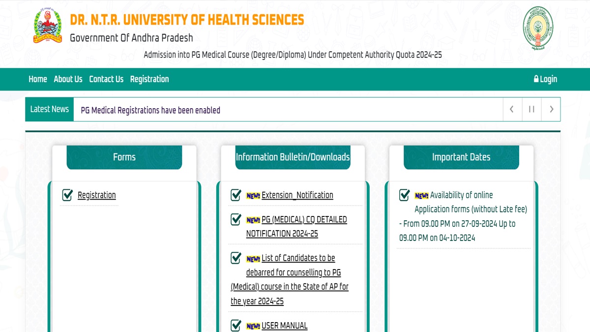
Task: Click the Latest News label
Action: point(50,109)
